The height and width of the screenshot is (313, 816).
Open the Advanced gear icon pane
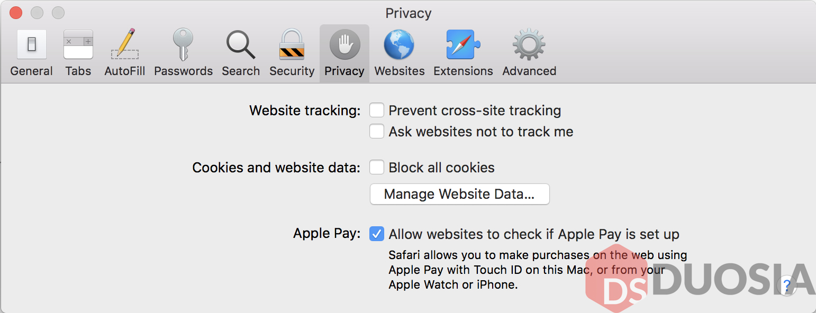[x=529, y=45]
